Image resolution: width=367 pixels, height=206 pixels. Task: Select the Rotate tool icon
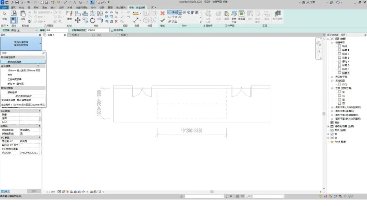(x=93, y=20)
